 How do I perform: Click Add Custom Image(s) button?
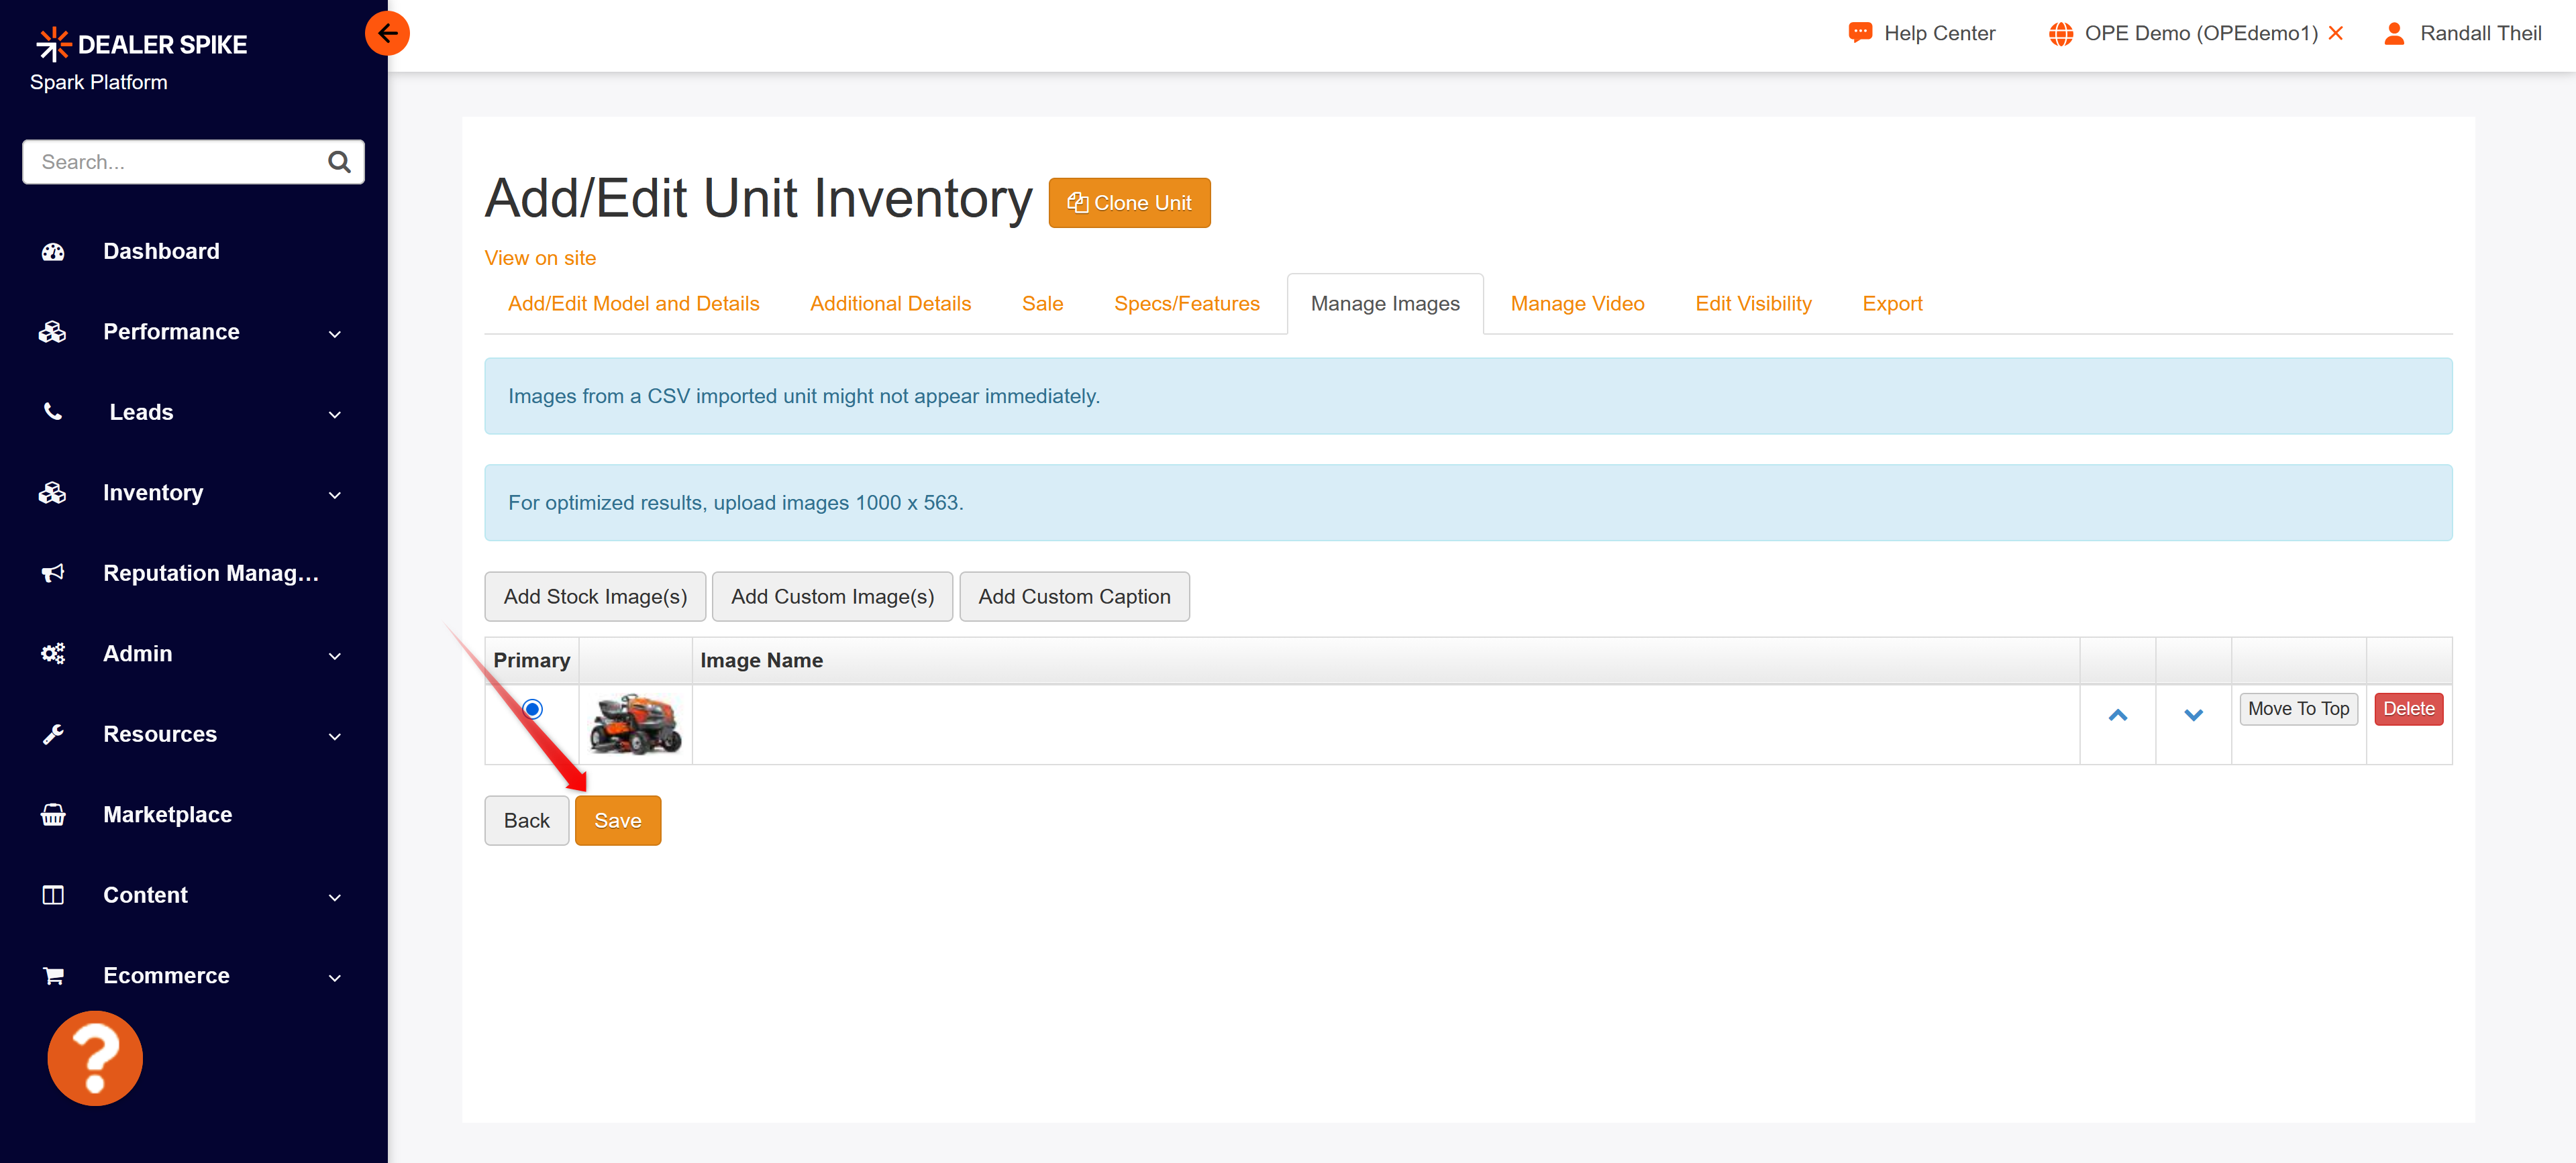pyautogui.click(x=832, y=596)
